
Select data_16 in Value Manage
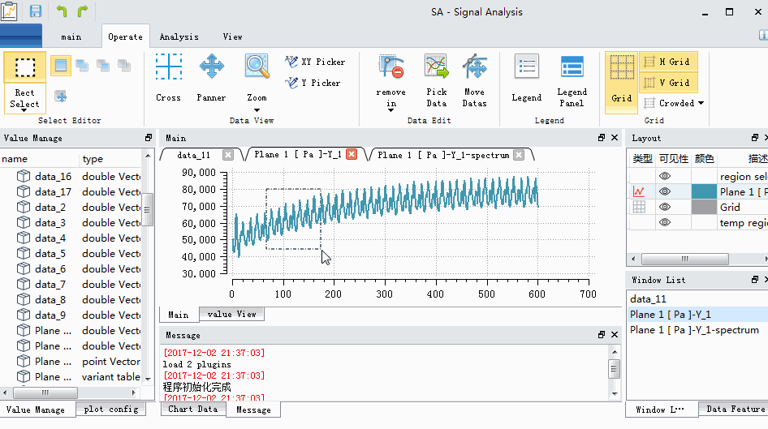point(53,176)
